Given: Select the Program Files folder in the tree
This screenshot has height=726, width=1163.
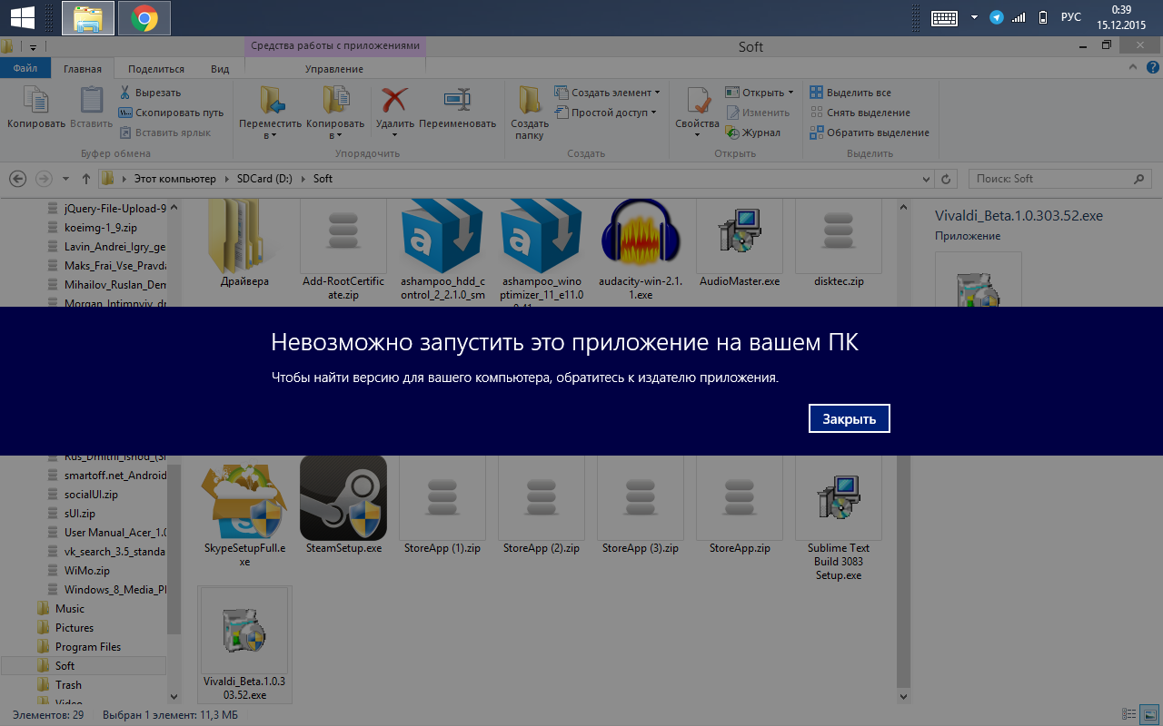Looking at the screenshot, I should click(x=87, y=647).
